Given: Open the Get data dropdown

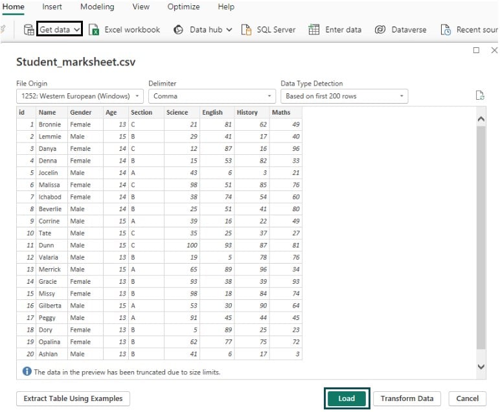Looking at the screenshot, I should pyautogui.click(x=60, y=29).
